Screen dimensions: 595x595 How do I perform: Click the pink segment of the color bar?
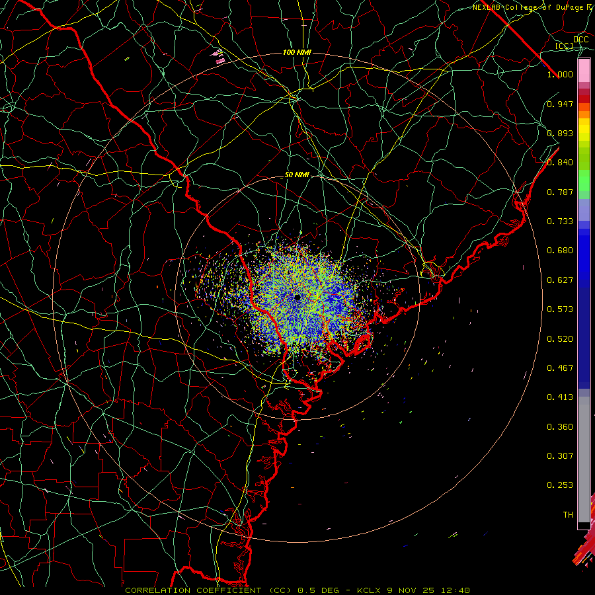pyautogui.click(x=584, y=70)
